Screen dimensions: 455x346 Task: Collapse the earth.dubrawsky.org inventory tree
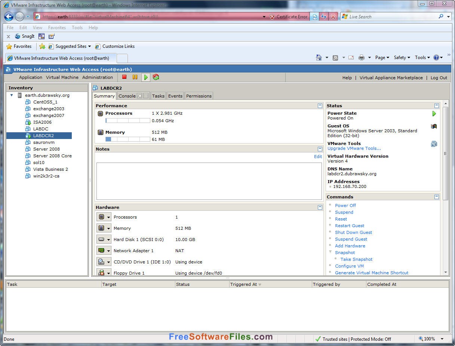[12, 95]
